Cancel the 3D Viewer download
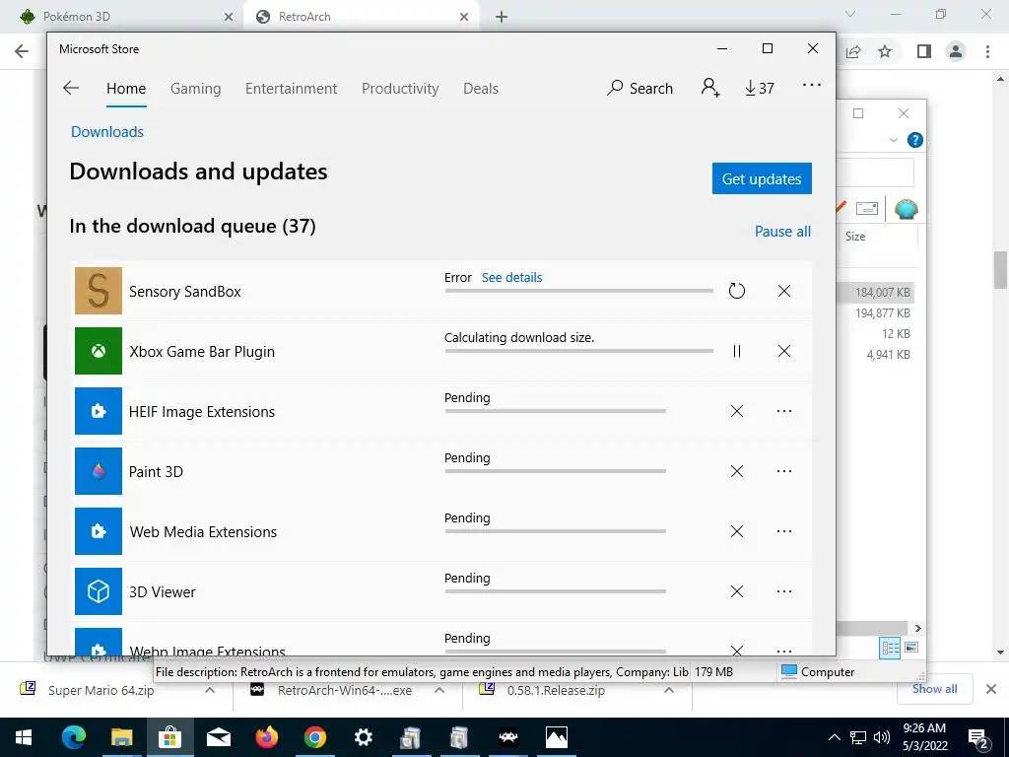Screen dimensions: 1009x757 point(737,591)
